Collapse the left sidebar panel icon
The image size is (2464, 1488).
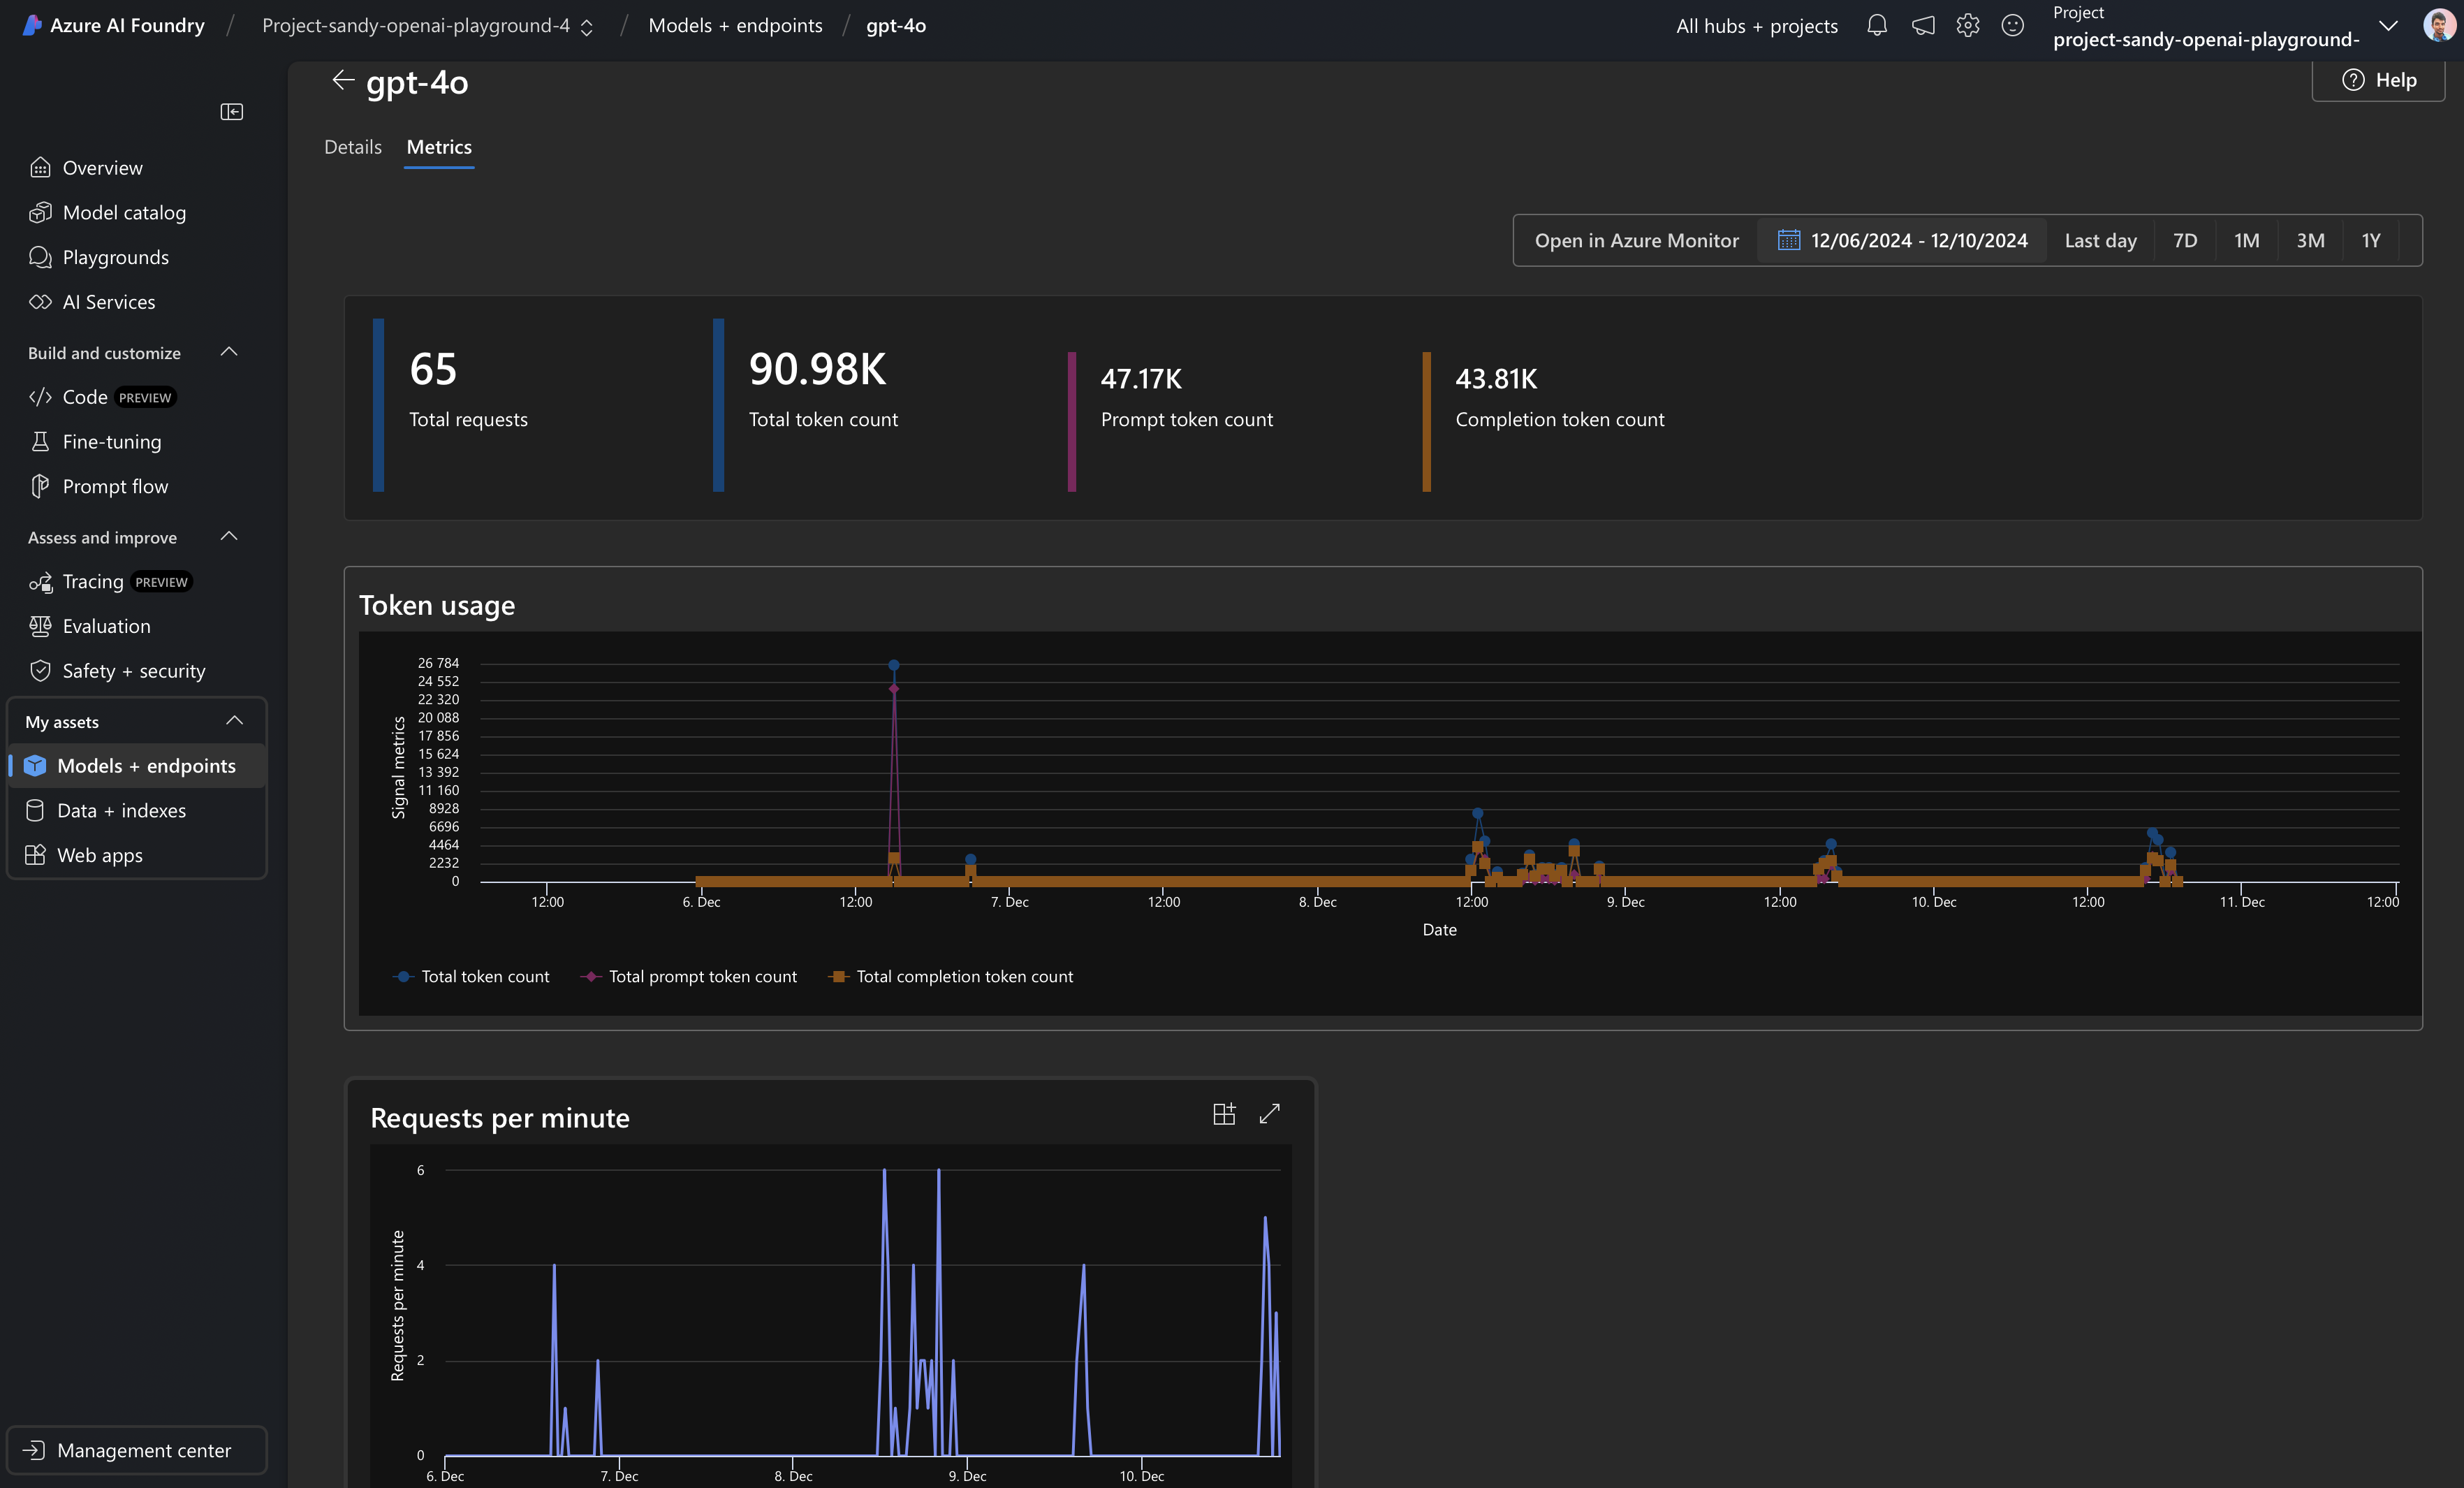pyautogui.click(x=232, y=111)
